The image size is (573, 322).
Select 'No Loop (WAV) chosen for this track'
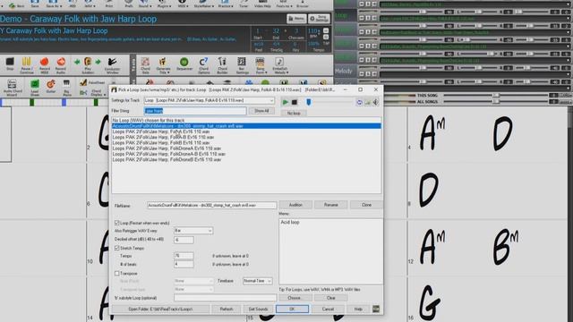tap(246, 120)
